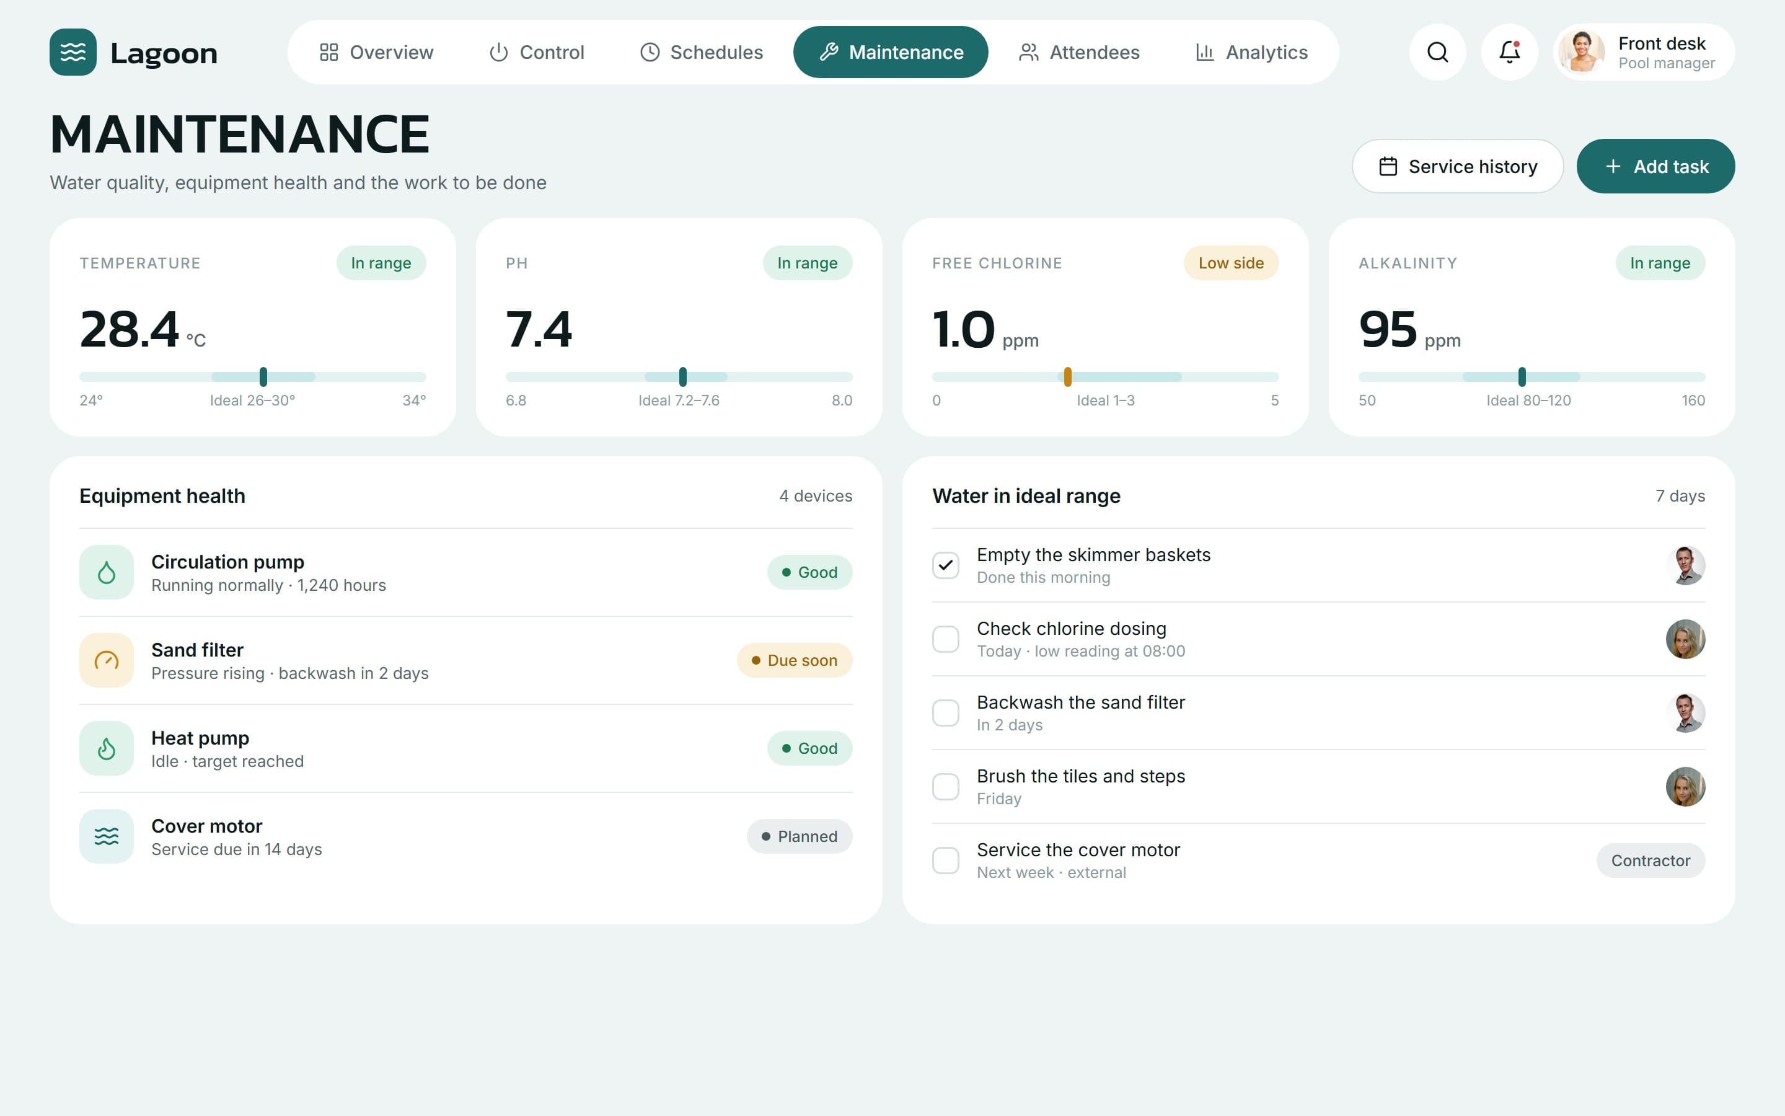This screenshot has height=1116, width=1785.
Task: Tick Brush the tiles and steps
Action: click(x=946, y=787)
